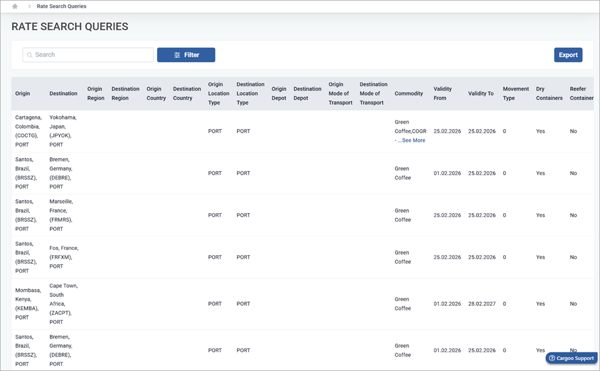Viewport: 600px width, 371px height.
Task: Open Cargoo Support help widget
Action: 571,358
